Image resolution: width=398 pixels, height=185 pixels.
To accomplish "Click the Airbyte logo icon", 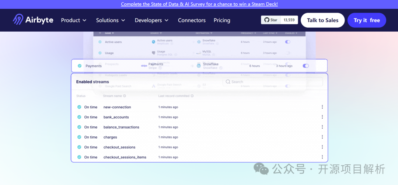I will [x=18, y=20].
